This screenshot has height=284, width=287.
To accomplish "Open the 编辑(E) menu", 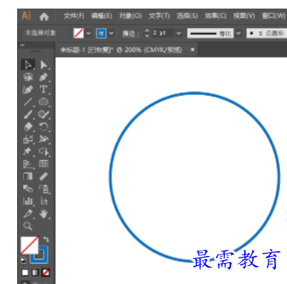I will pyautogui.click(x=102, y=16).
